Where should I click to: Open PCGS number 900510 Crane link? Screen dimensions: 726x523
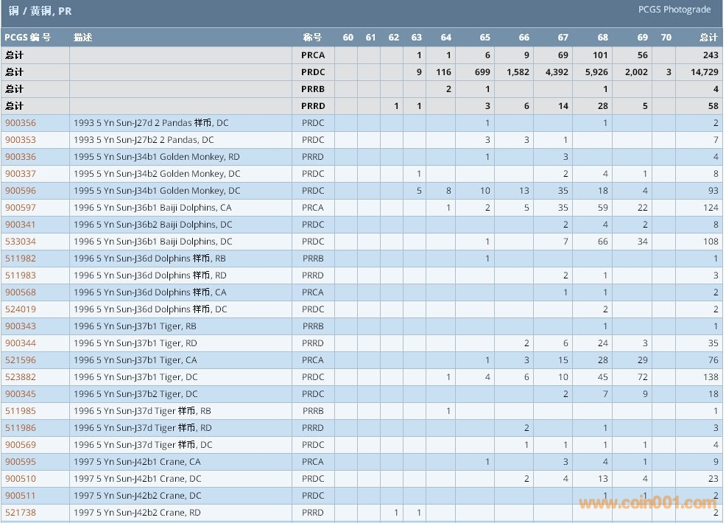click(x=20, y=479)
